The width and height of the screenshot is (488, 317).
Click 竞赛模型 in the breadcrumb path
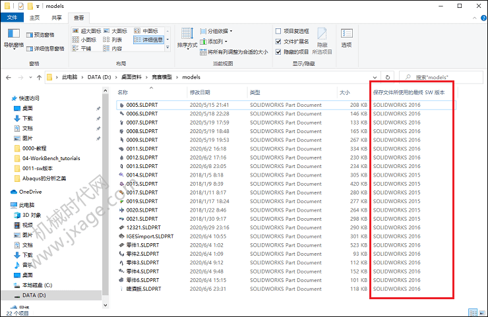pyautogui.click(x=162, y=77)
